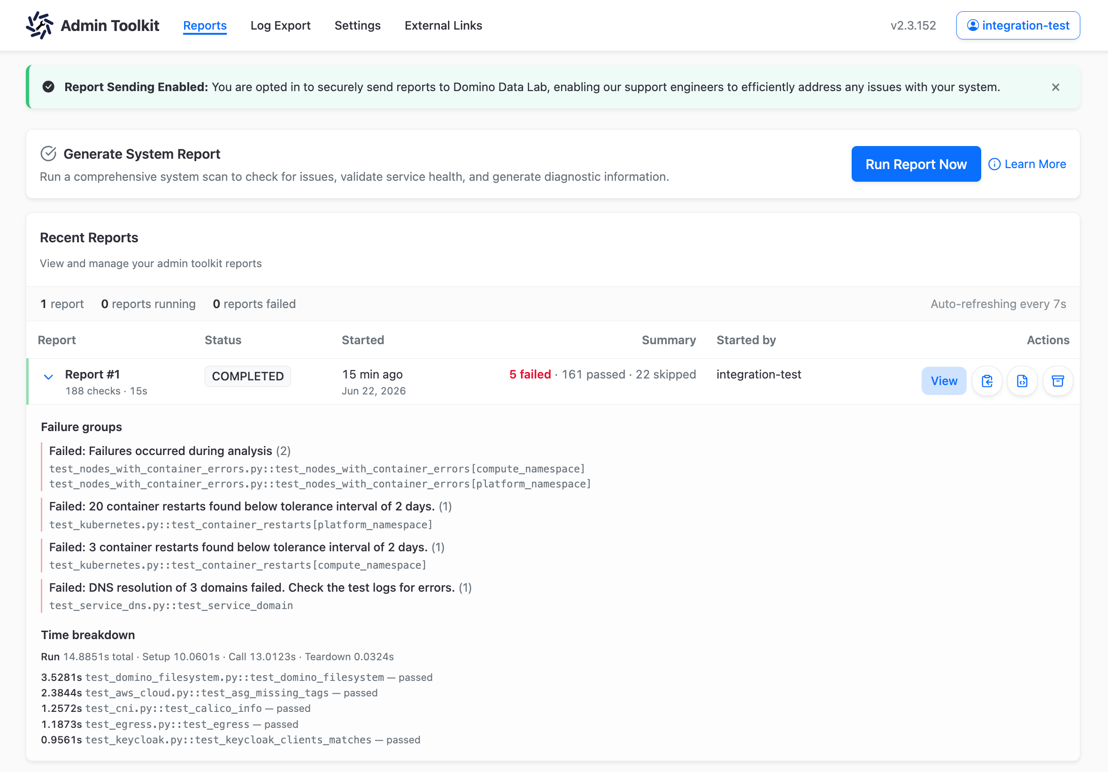Click 'View and manage your admin toolkit reports'
The width and height of the screenshot is (1108, 772).
click(x=151, y=263)
